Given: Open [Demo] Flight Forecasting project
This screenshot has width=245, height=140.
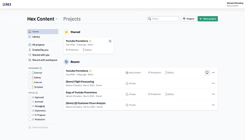Looking at the screenshot, I should [80, 82].
